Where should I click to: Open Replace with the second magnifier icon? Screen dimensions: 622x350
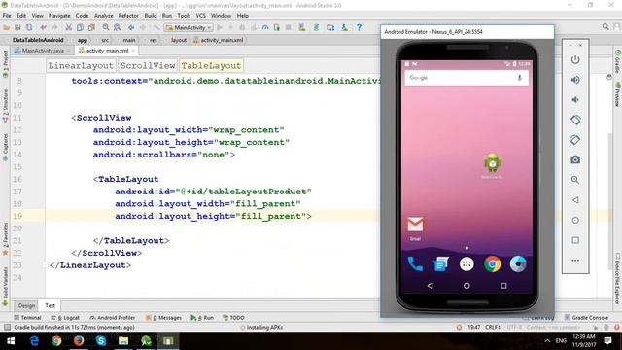[x=117, y=27]
